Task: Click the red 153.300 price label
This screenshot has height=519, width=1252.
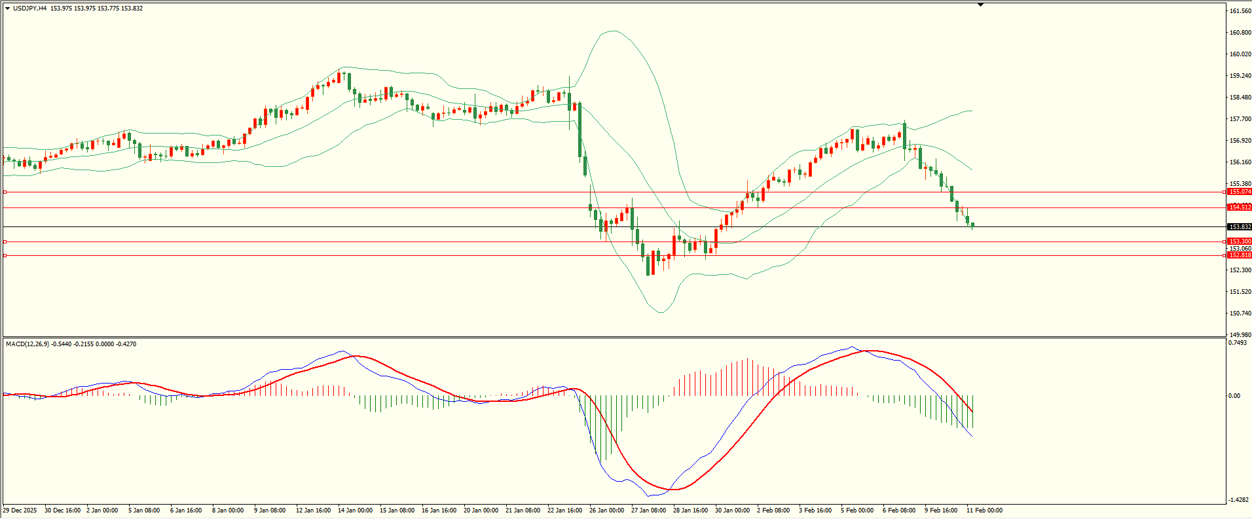Action: tap(1240, 242)
